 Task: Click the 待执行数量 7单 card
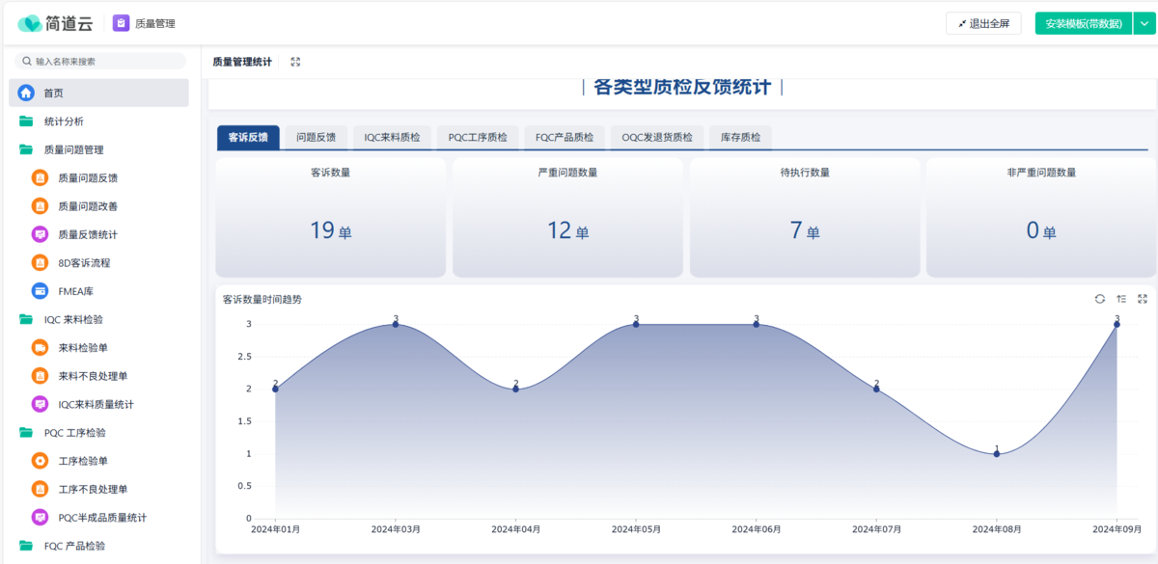point(805,218)
